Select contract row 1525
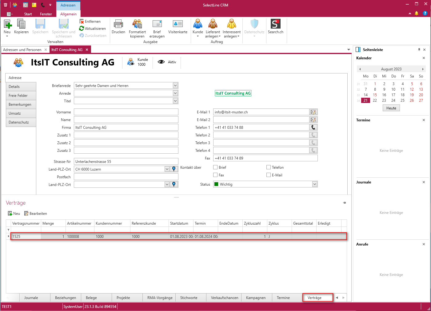 tap(178, 236)
